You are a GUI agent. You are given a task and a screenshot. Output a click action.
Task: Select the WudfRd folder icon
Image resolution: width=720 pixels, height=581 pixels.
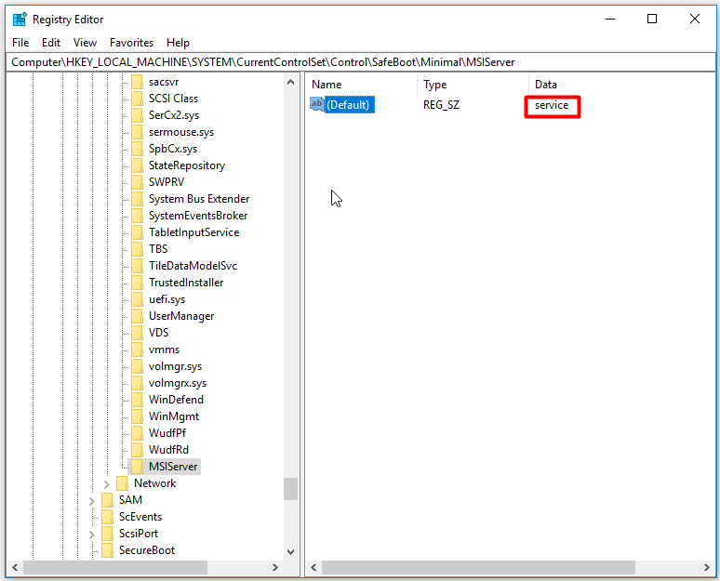(x=137, y=450)
